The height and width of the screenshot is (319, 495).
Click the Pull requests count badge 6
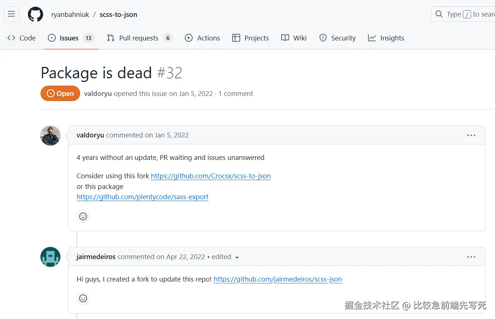point(168,38)
